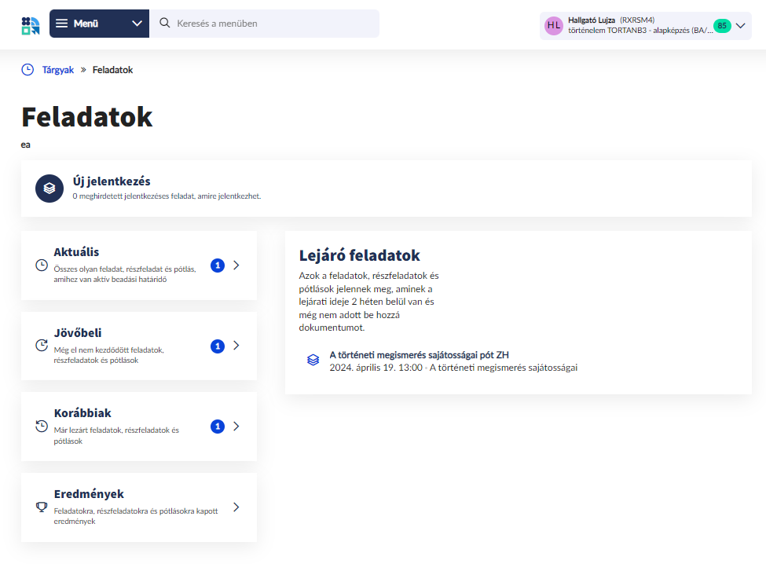Click the Korábbiak history icon

pos(42,427)
